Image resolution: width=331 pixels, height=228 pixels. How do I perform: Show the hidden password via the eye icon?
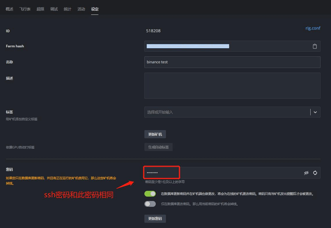306,173
